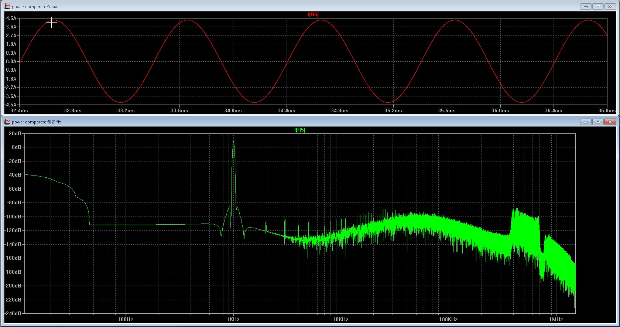Click the 35.2ms time axis label

[x=393, y=110]
